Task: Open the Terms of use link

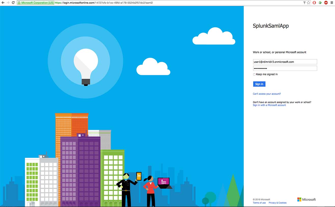Action: pos(259,203)
